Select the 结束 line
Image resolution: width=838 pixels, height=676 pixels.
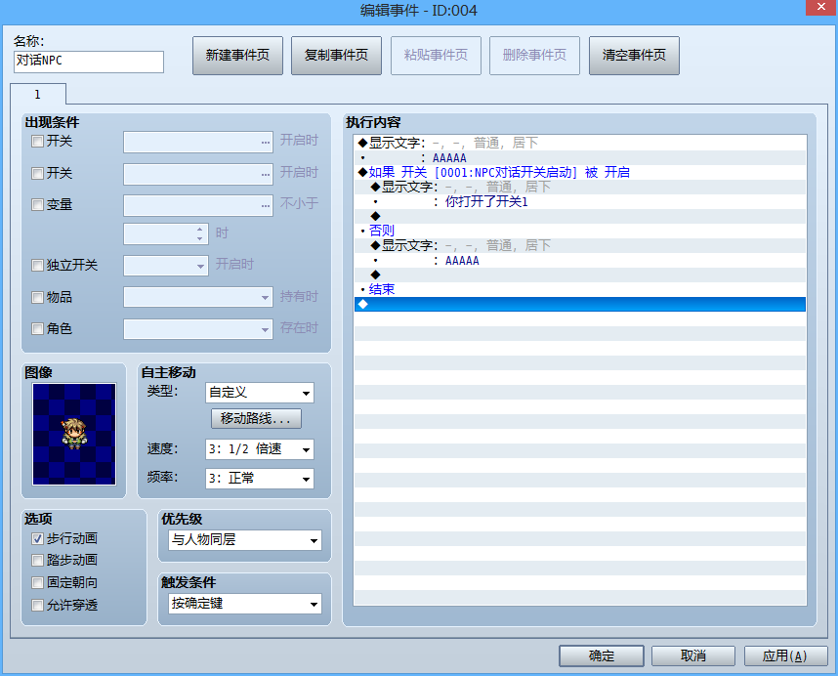point(580,289)
